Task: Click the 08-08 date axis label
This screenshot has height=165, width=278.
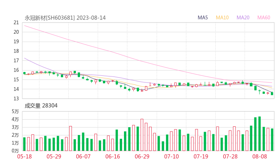Action: point(259,156)
